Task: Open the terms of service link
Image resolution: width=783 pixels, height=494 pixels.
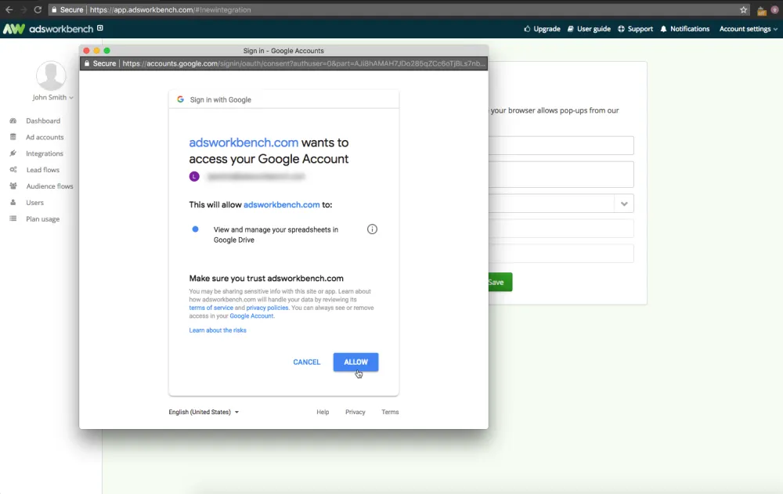Action: [x=211, y=308]
